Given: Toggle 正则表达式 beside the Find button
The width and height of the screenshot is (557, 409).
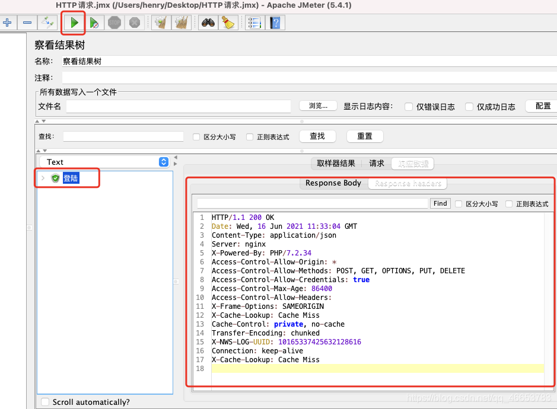Looking at the screenshot, I should click(509, 204).
